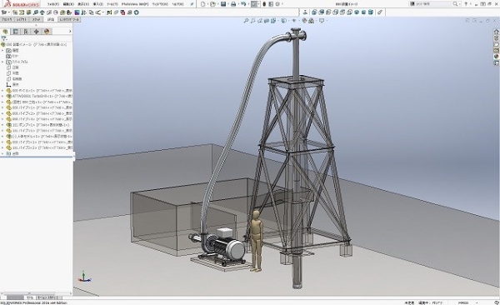
Task: Click the Save icon in the title toolbar
Action: (223, 4)
